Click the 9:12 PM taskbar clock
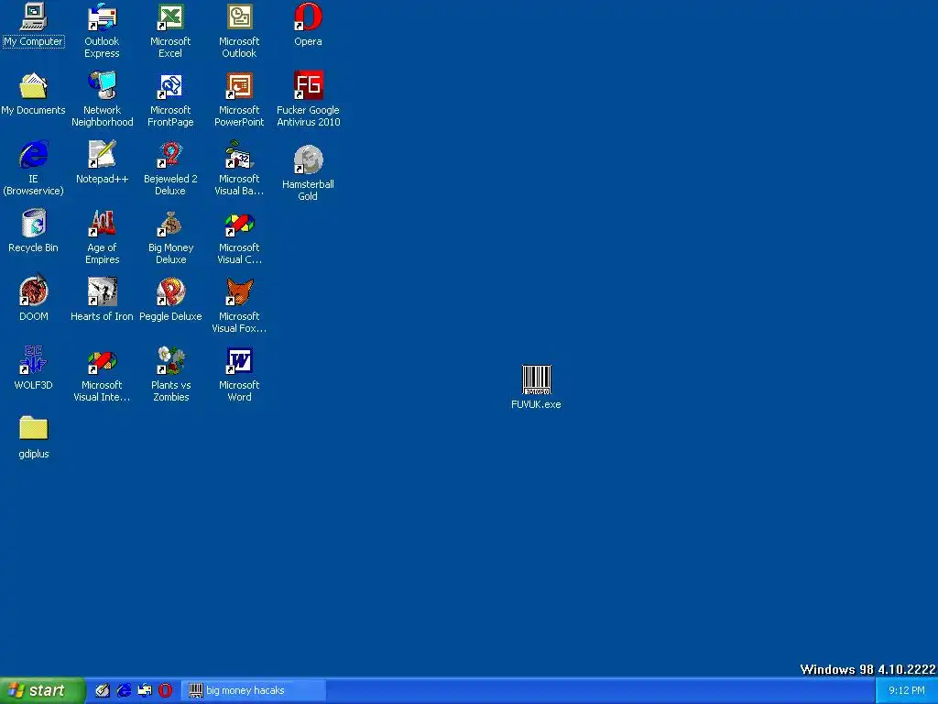The height and width of the screenshot is (704, 938). (906, 691)
